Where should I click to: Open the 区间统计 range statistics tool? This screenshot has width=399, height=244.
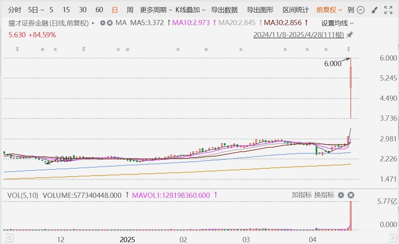[295, 10]
